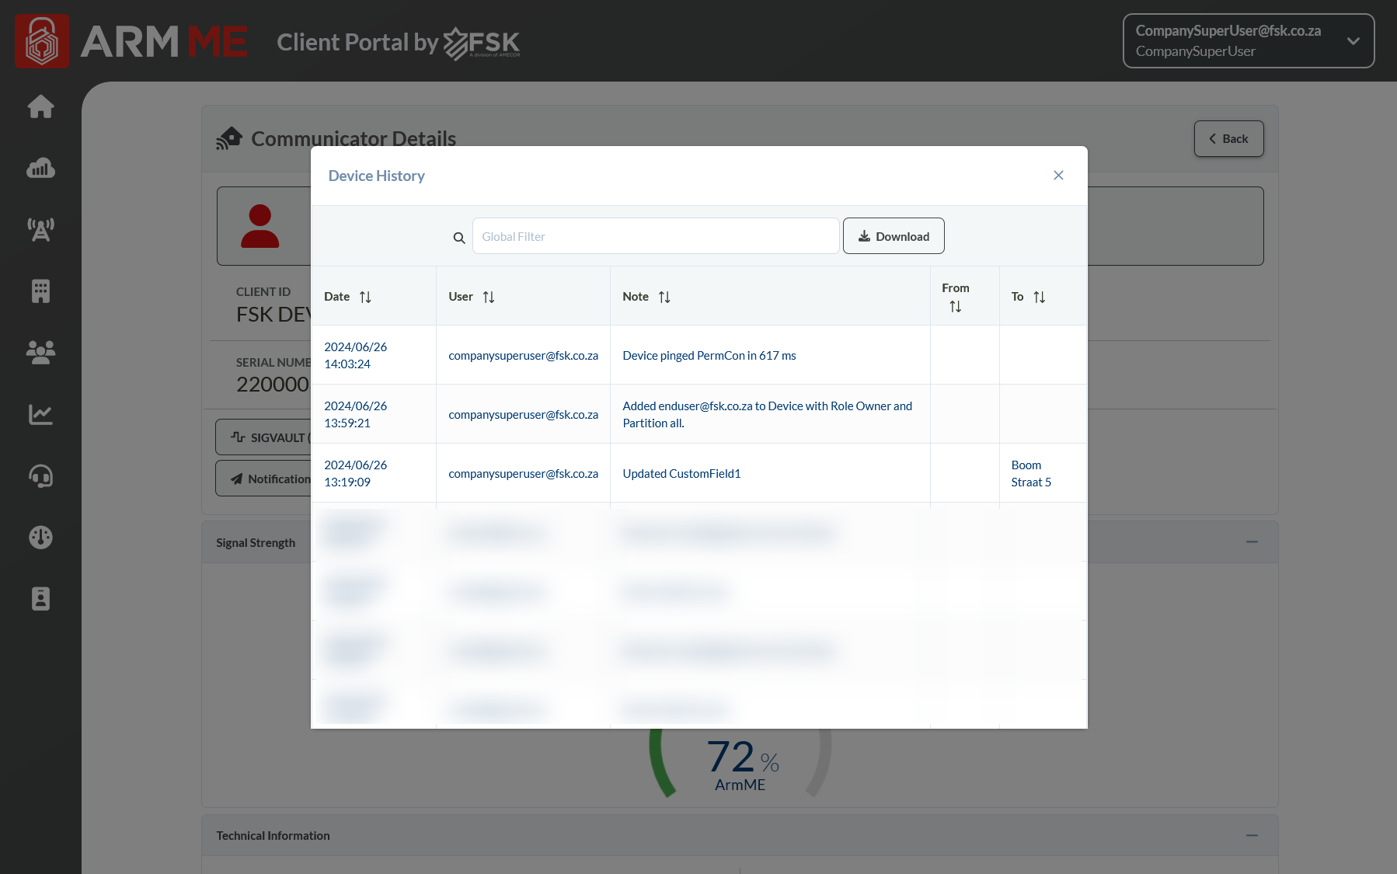Click the line chart sidebar icon
Image resolution: width=1397 pixels, height=874 pixels.
click(x=40, y=414)
